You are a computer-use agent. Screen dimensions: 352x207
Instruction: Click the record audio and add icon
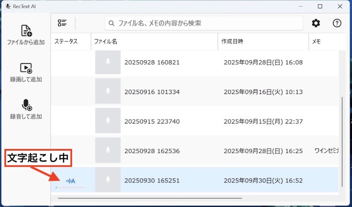26,105
